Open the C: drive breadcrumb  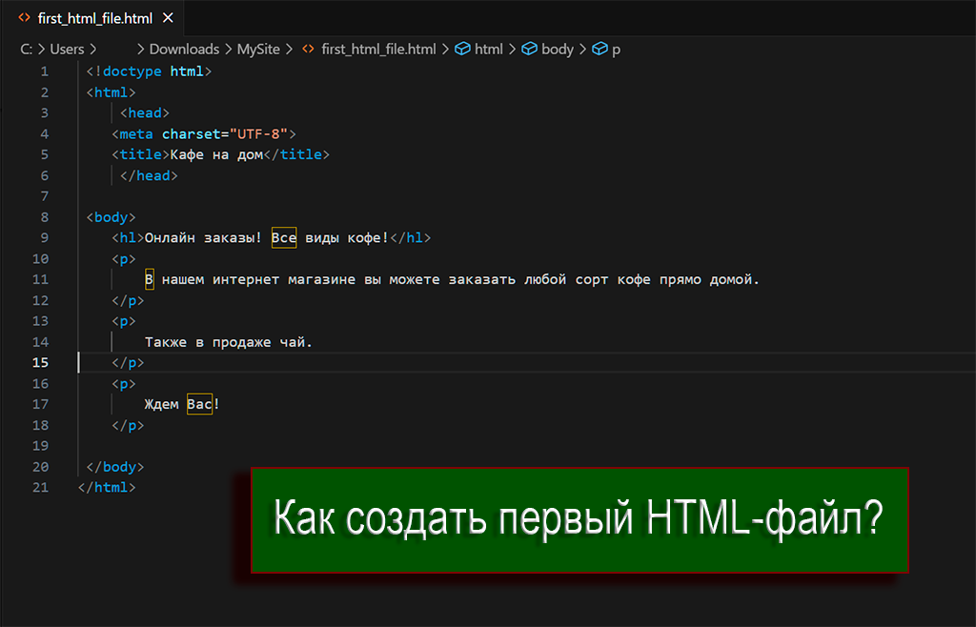pyautogui.click(x=27, y=49)
